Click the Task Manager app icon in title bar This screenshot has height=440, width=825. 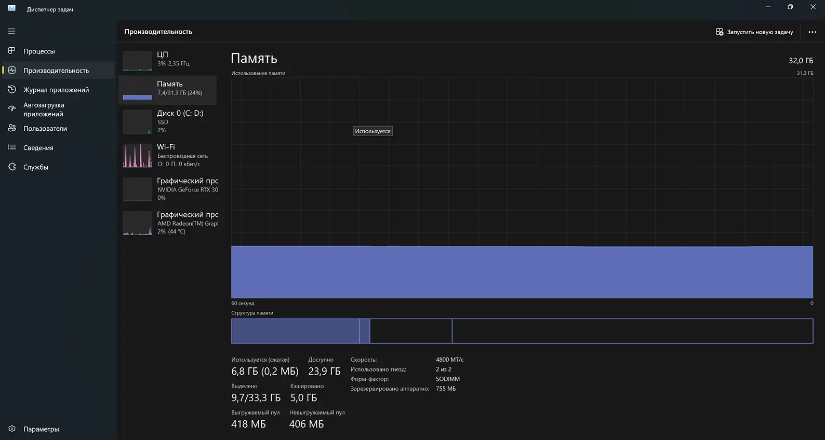point(11,9)
